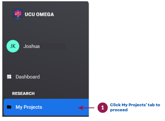The width and height of the screenshot is (165, 121).
Task: Click the UCU text beside the crest
Action: click(30, 14)
